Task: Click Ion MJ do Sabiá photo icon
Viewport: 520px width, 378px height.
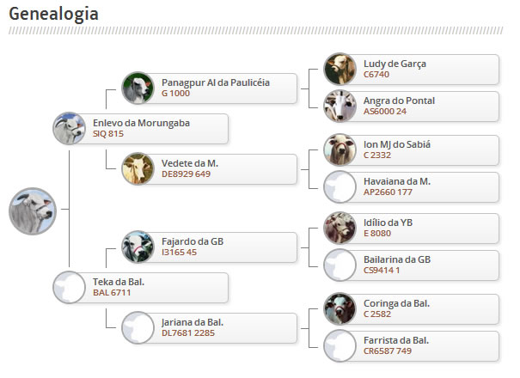Action: click(340, 149)
